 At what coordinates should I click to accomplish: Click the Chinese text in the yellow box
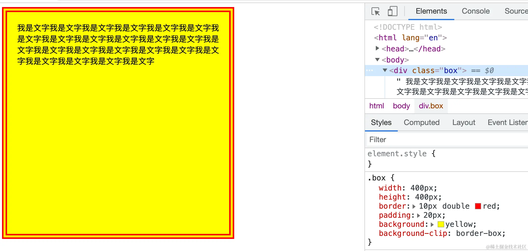tap(118, 45)
